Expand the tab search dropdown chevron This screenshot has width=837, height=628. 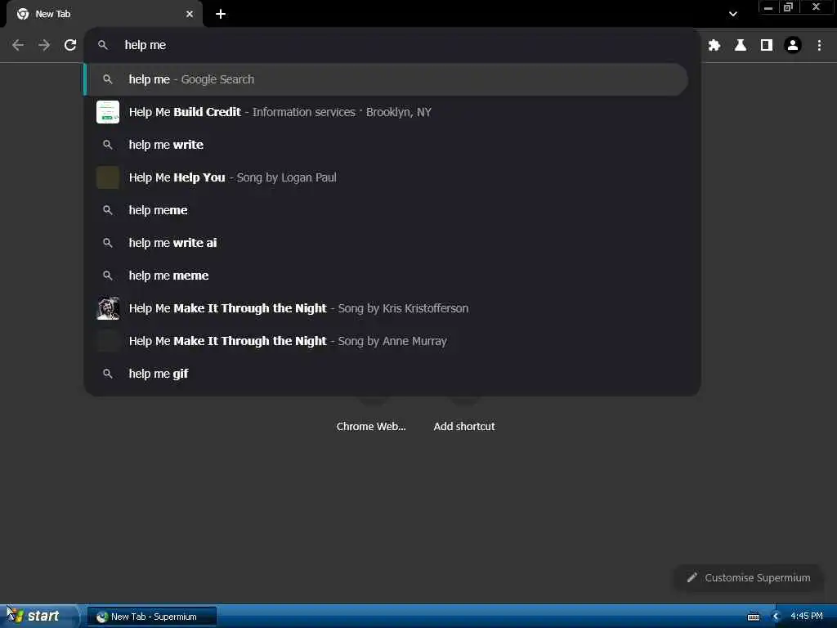(733, 14)
